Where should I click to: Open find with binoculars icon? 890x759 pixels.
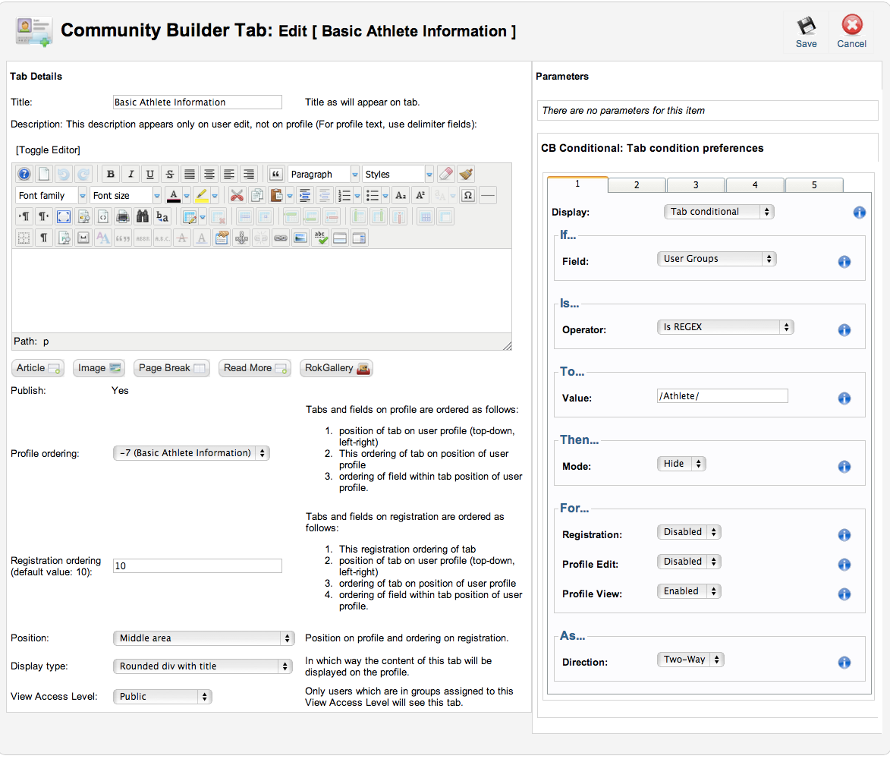pyautogui.click(x=143, y=216)
